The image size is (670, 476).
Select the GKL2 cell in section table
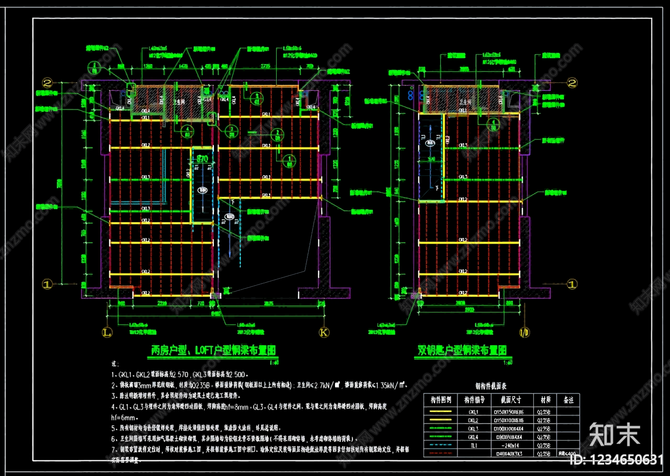[x=473, y=420]
